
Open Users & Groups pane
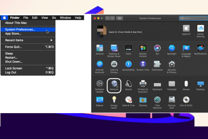click(x=114, y=67)
